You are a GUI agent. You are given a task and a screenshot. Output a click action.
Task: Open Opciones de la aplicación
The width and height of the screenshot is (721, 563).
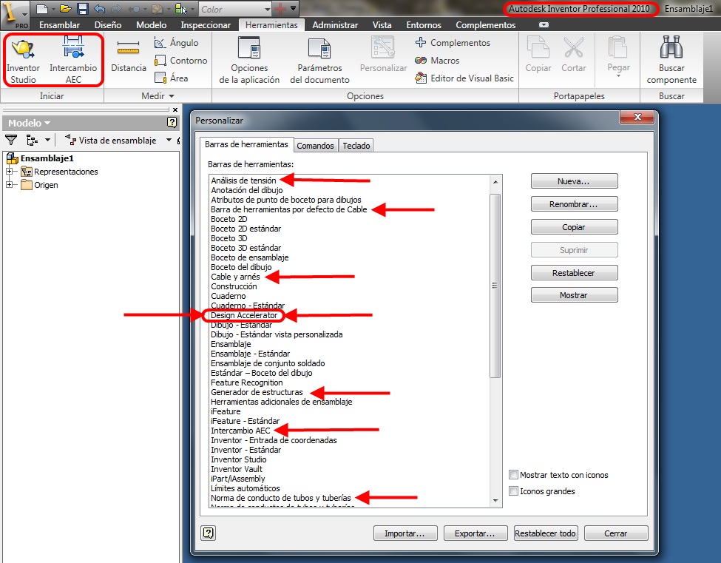[249, 60]
